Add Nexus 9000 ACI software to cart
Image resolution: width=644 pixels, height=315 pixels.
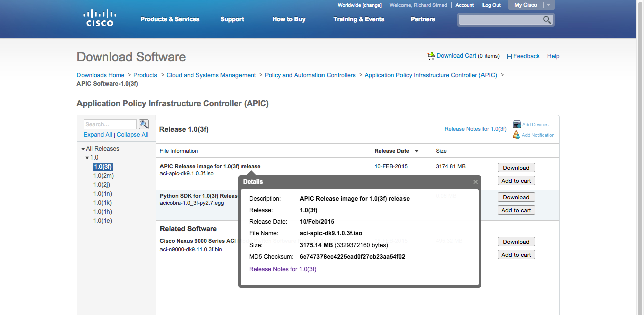click(516, 255)
